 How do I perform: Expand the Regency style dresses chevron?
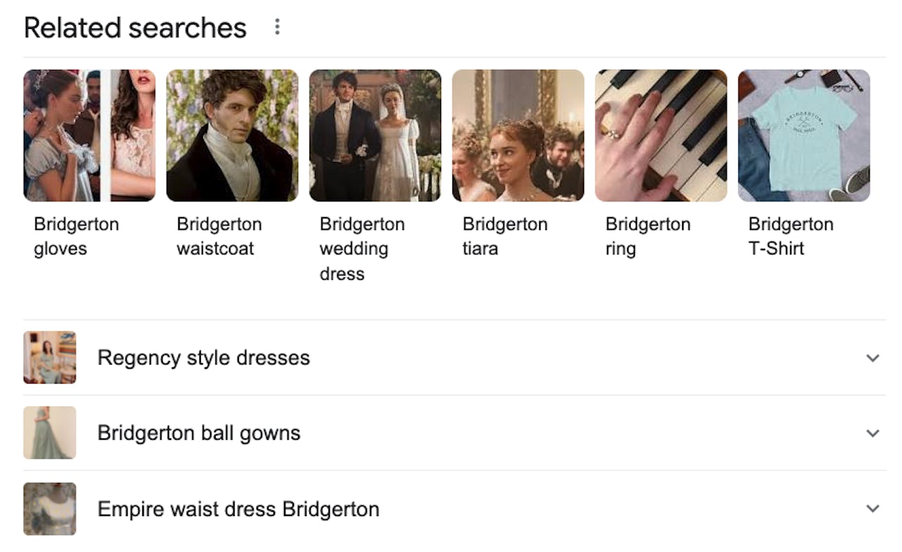872,357
